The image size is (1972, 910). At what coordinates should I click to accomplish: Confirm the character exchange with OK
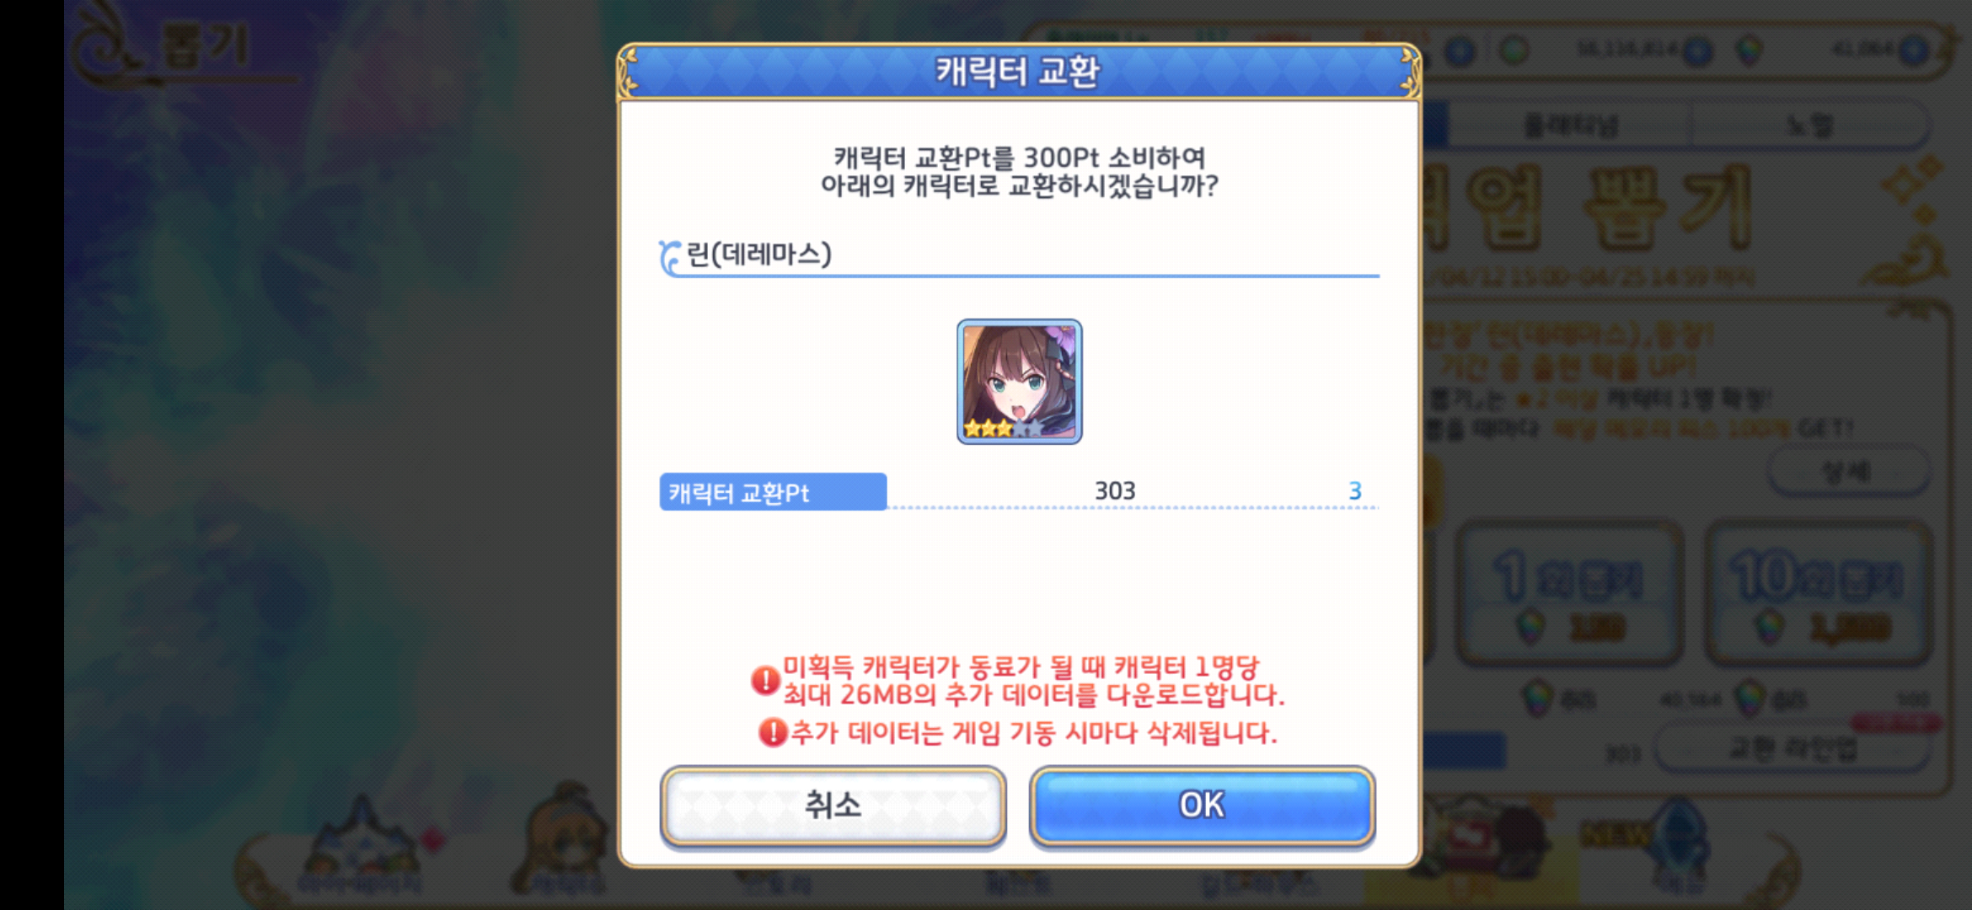coord(1202,805)
